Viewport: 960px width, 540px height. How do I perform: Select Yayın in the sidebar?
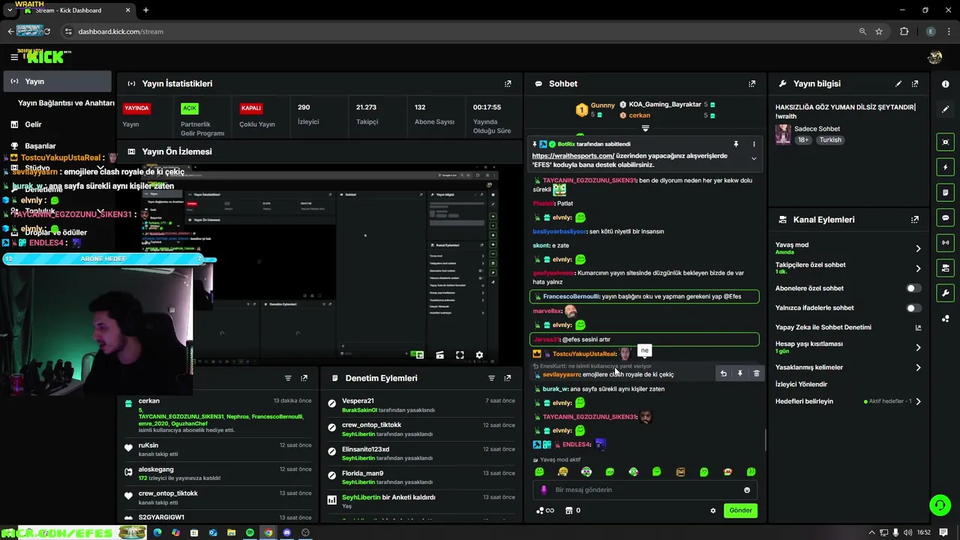(57, 81)
